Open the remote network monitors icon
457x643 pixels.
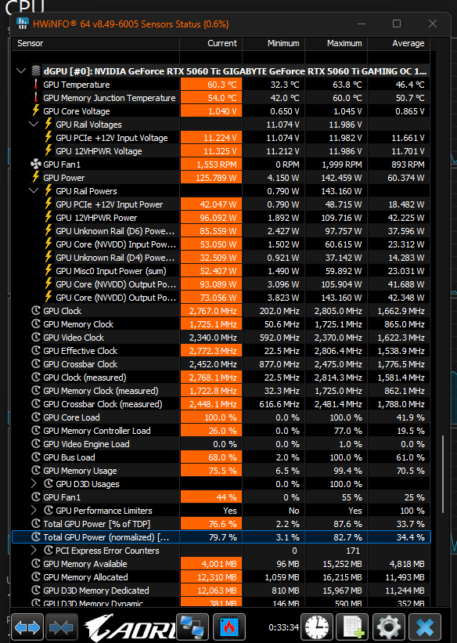pyautogui.click(x=193, y=627)
